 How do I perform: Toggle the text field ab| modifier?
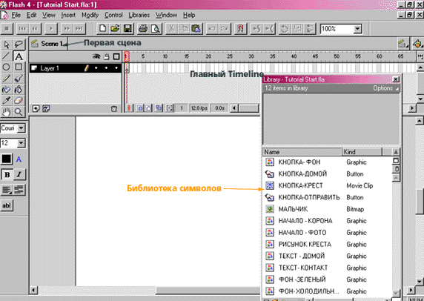point(7,205)
